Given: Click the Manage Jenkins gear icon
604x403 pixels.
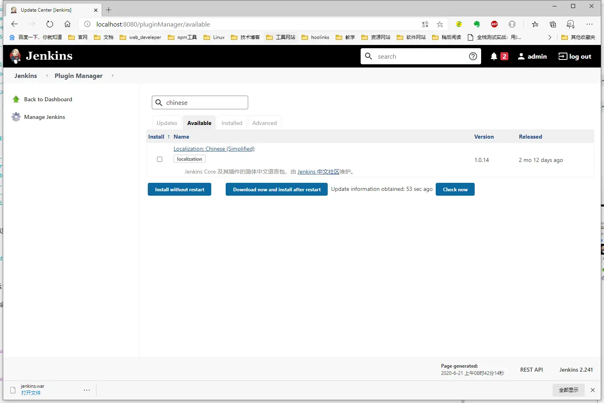Looking at the screenshot, I should pos(16,117).
